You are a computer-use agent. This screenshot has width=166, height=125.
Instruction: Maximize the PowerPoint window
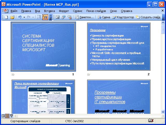[156, 4]
